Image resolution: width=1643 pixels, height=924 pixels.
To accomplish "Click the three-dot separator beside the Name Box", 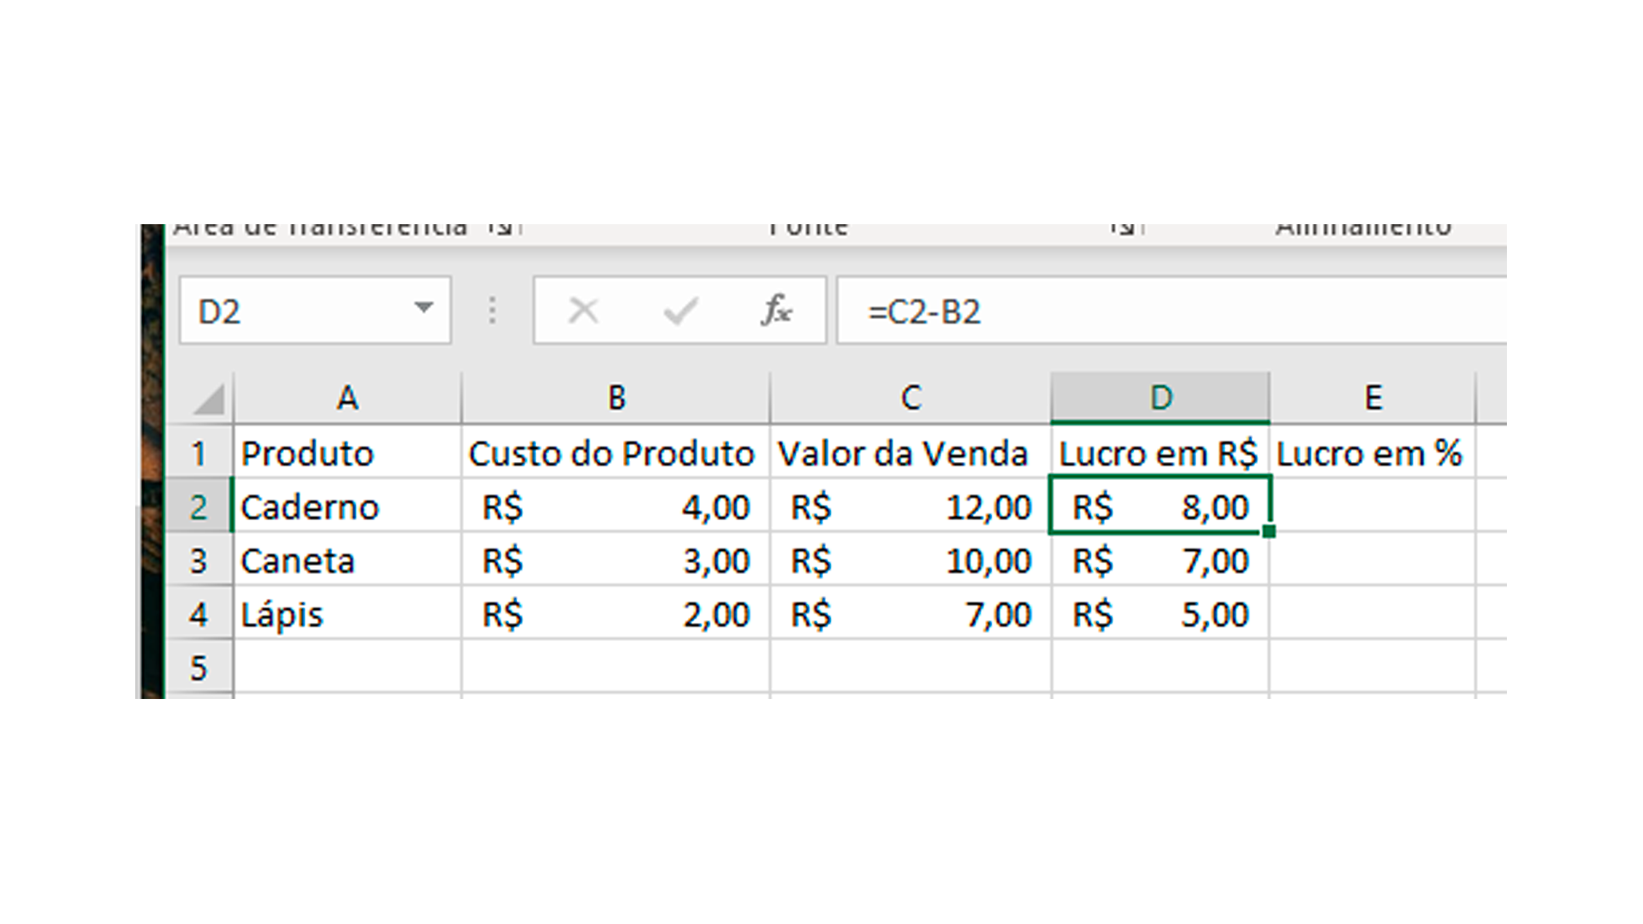I will point(492,311).
